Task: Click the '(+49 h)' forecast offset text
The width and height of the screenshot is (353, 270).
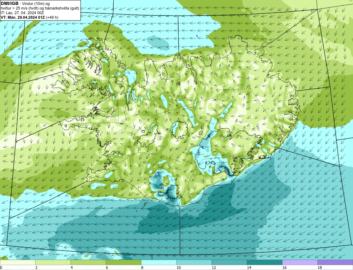Action: 52,17
